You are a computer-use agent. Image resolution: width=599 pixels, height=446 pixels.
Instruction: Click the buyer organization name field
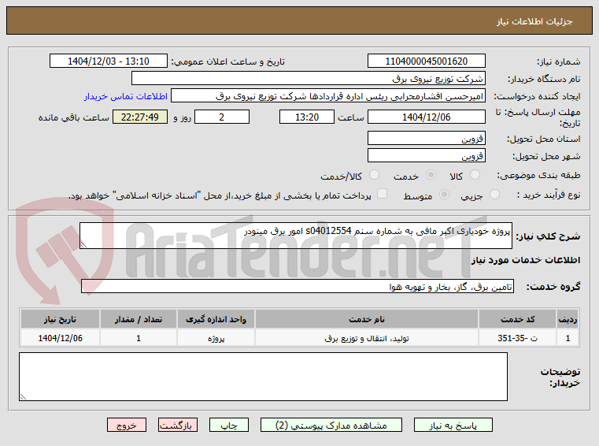309,79
